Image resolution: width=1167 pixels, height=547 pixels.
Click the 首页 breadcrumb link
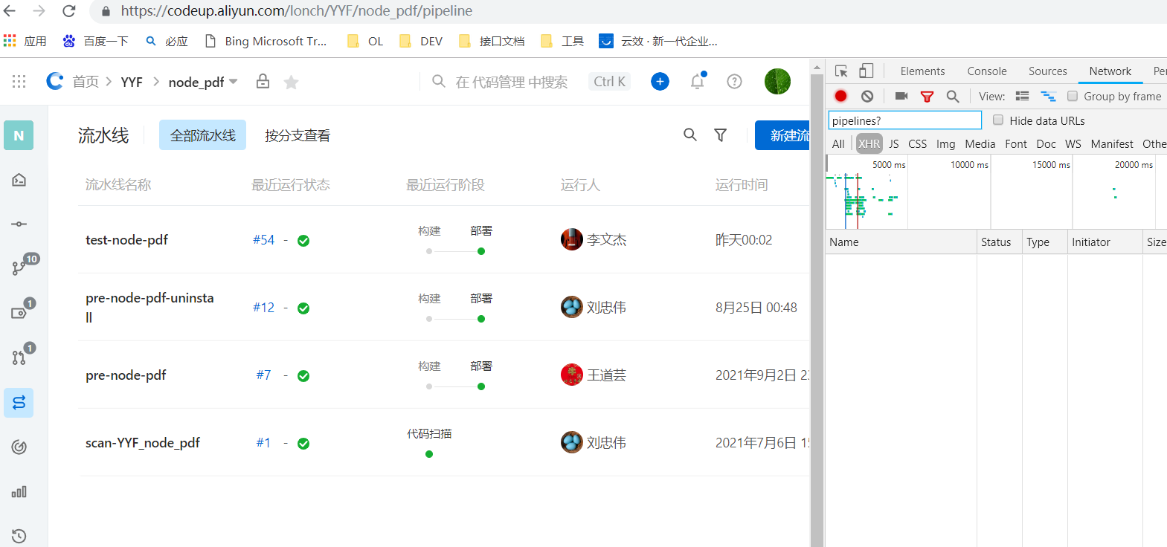pos(86,82)
